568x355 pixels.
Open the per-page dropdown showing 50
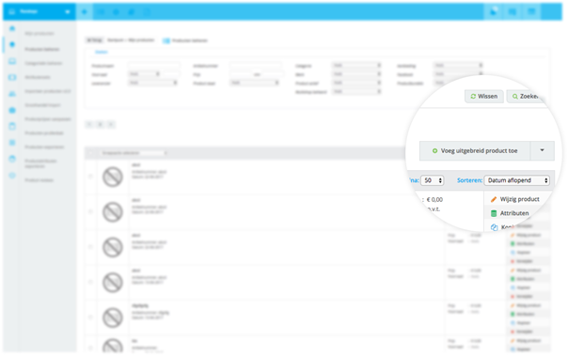[x=433, y=180]
